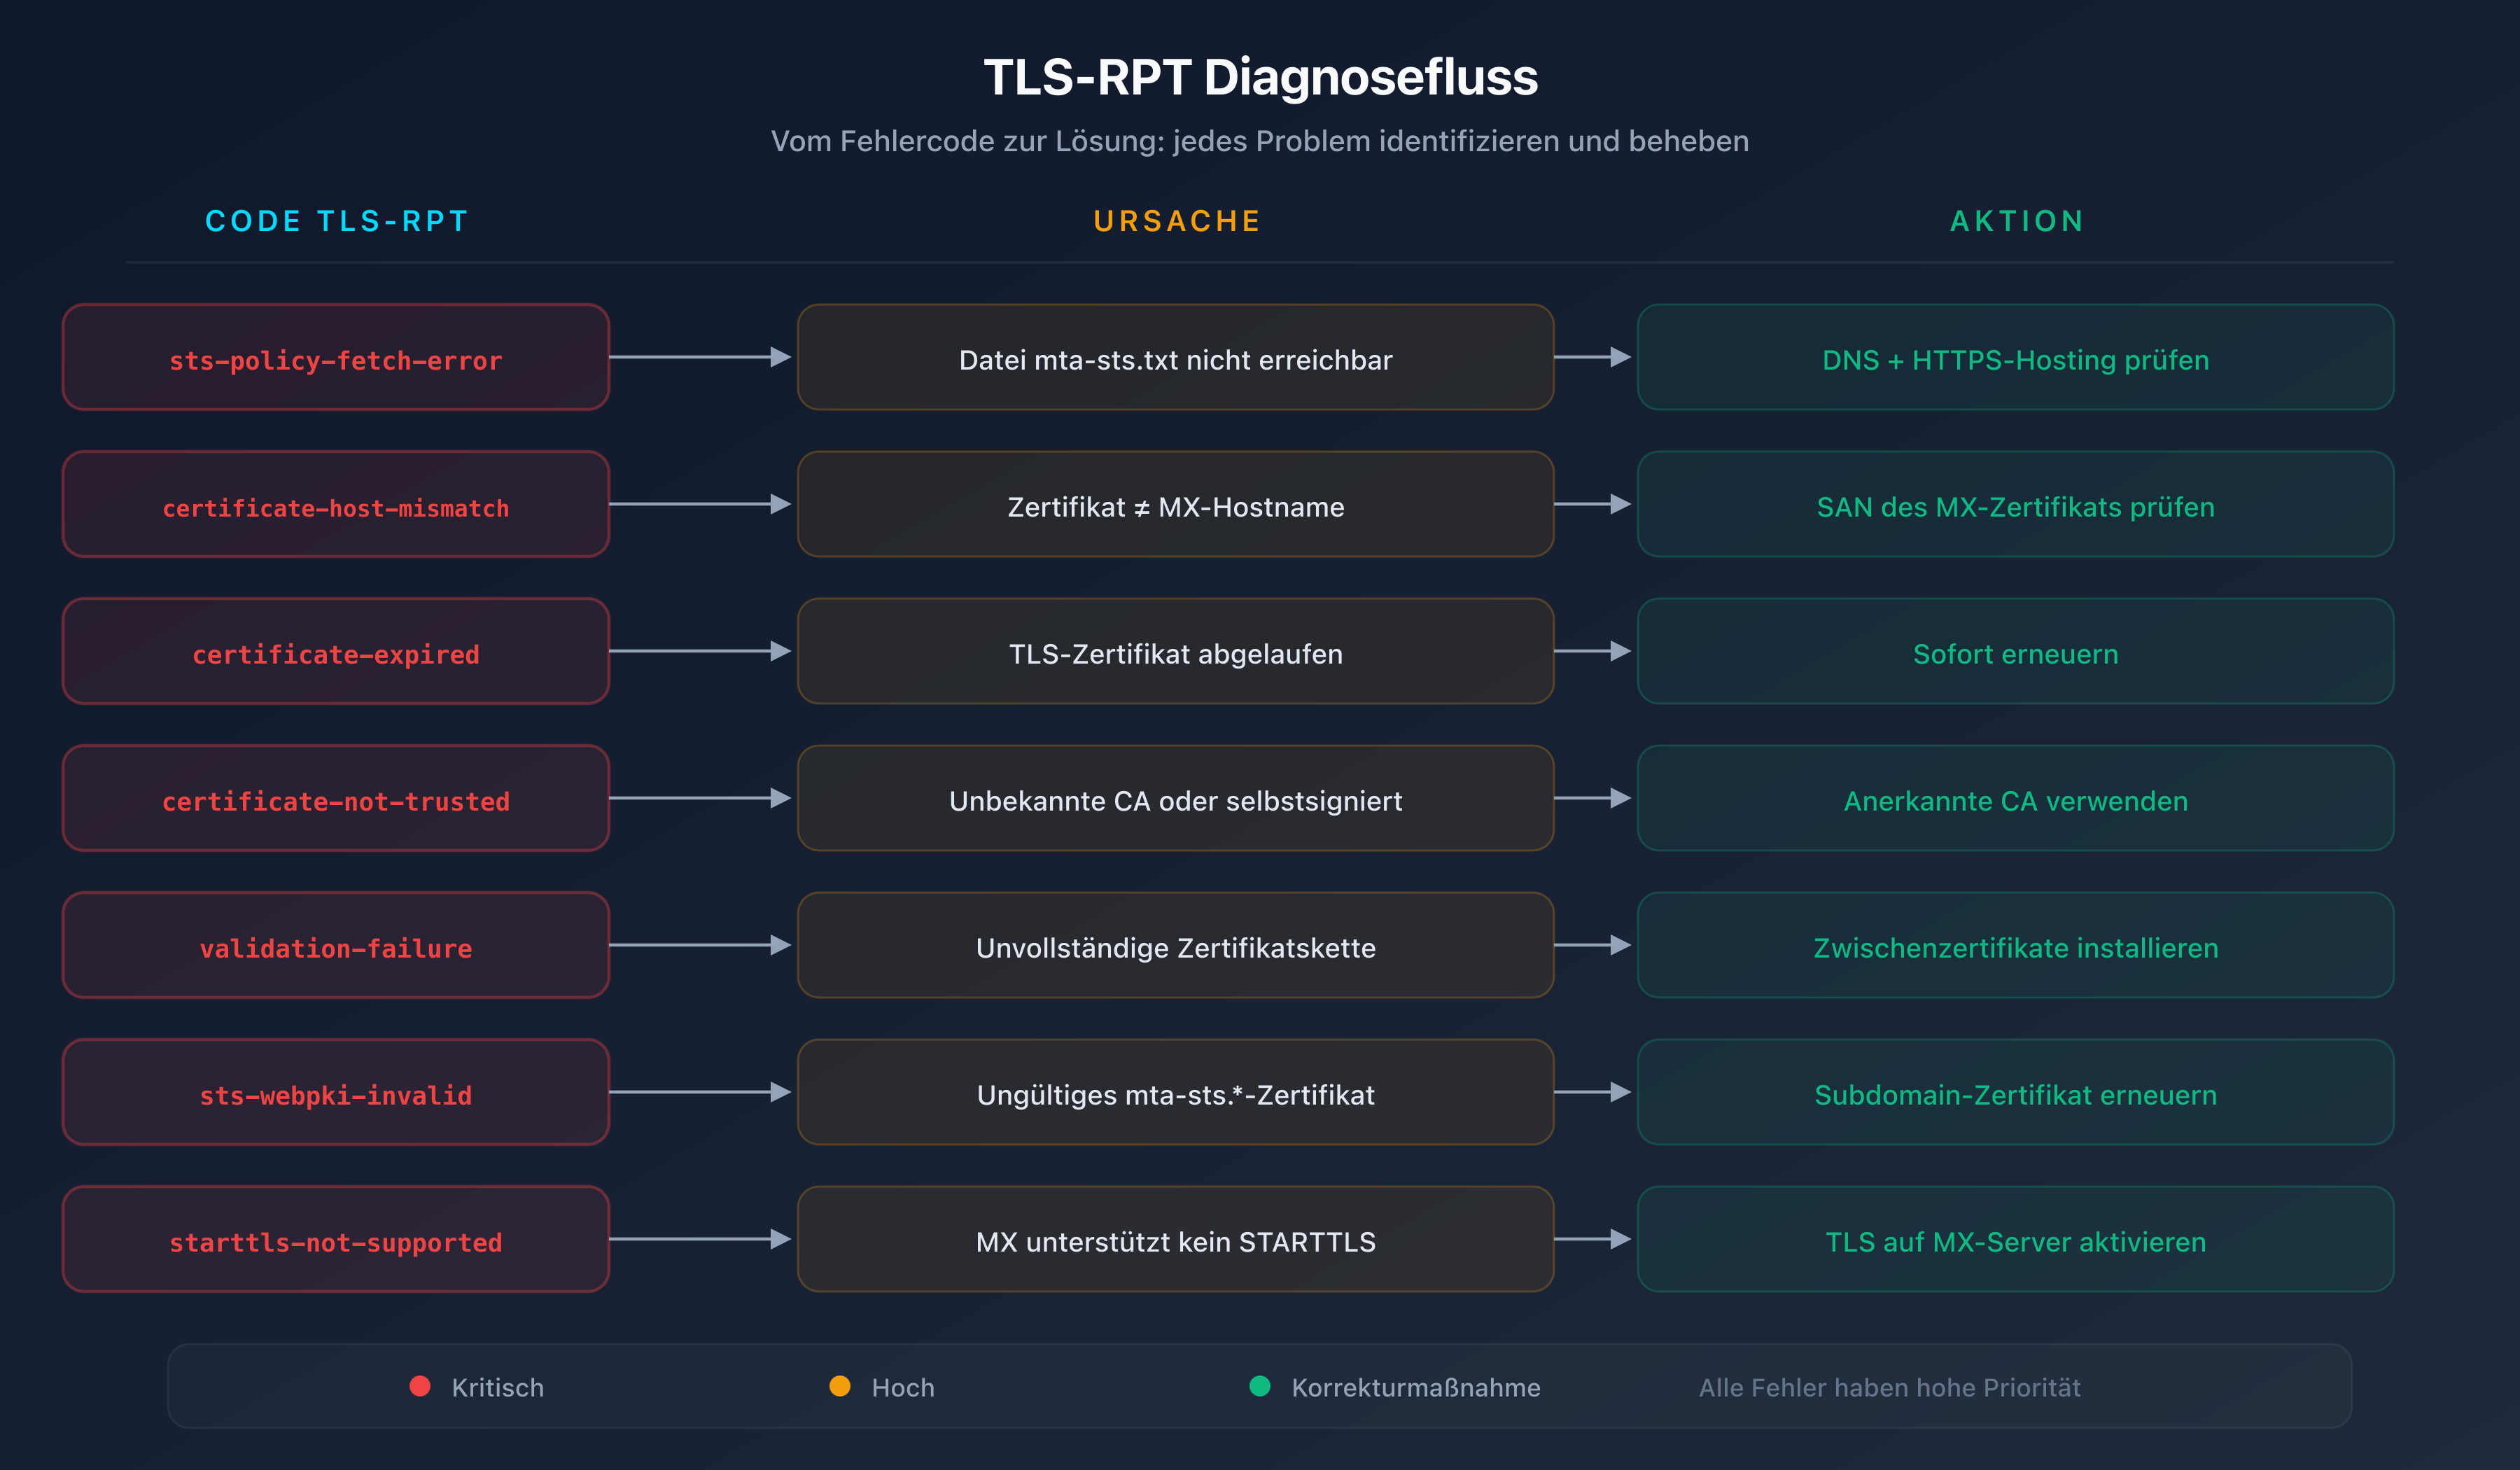
Task: Select the validation-failure code box
Action: [335, 946]
